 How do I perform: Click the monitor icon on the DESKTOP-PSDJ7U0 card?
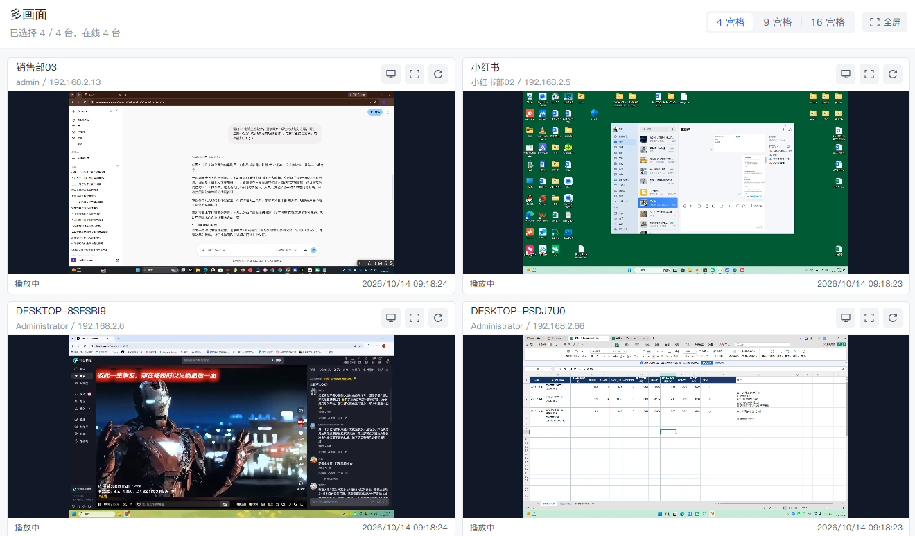[846, 318]
